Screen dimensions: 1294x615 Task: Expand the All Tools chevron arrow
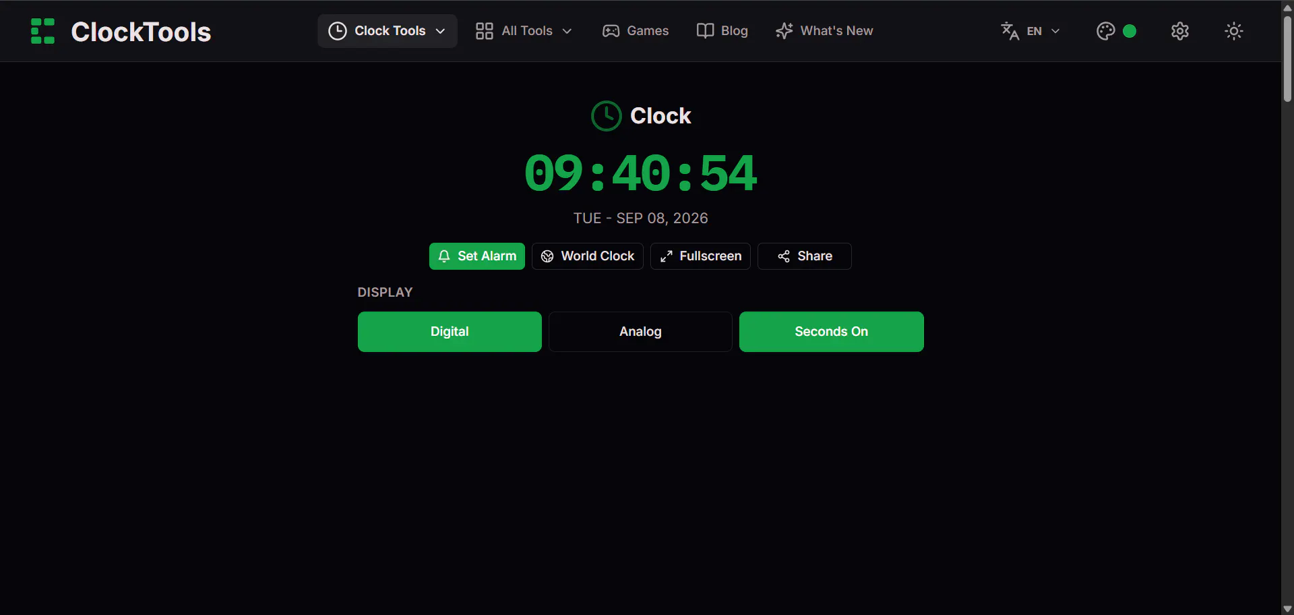567,31
